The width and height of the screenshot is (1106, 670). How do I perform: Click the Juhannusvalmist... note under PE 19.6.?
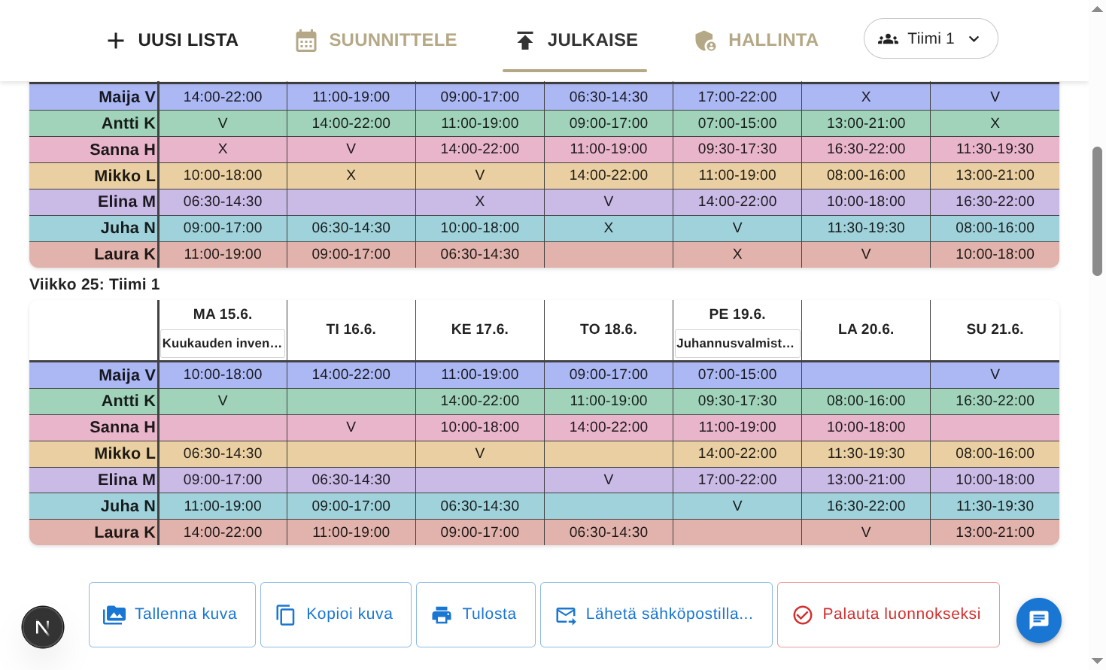737,344
